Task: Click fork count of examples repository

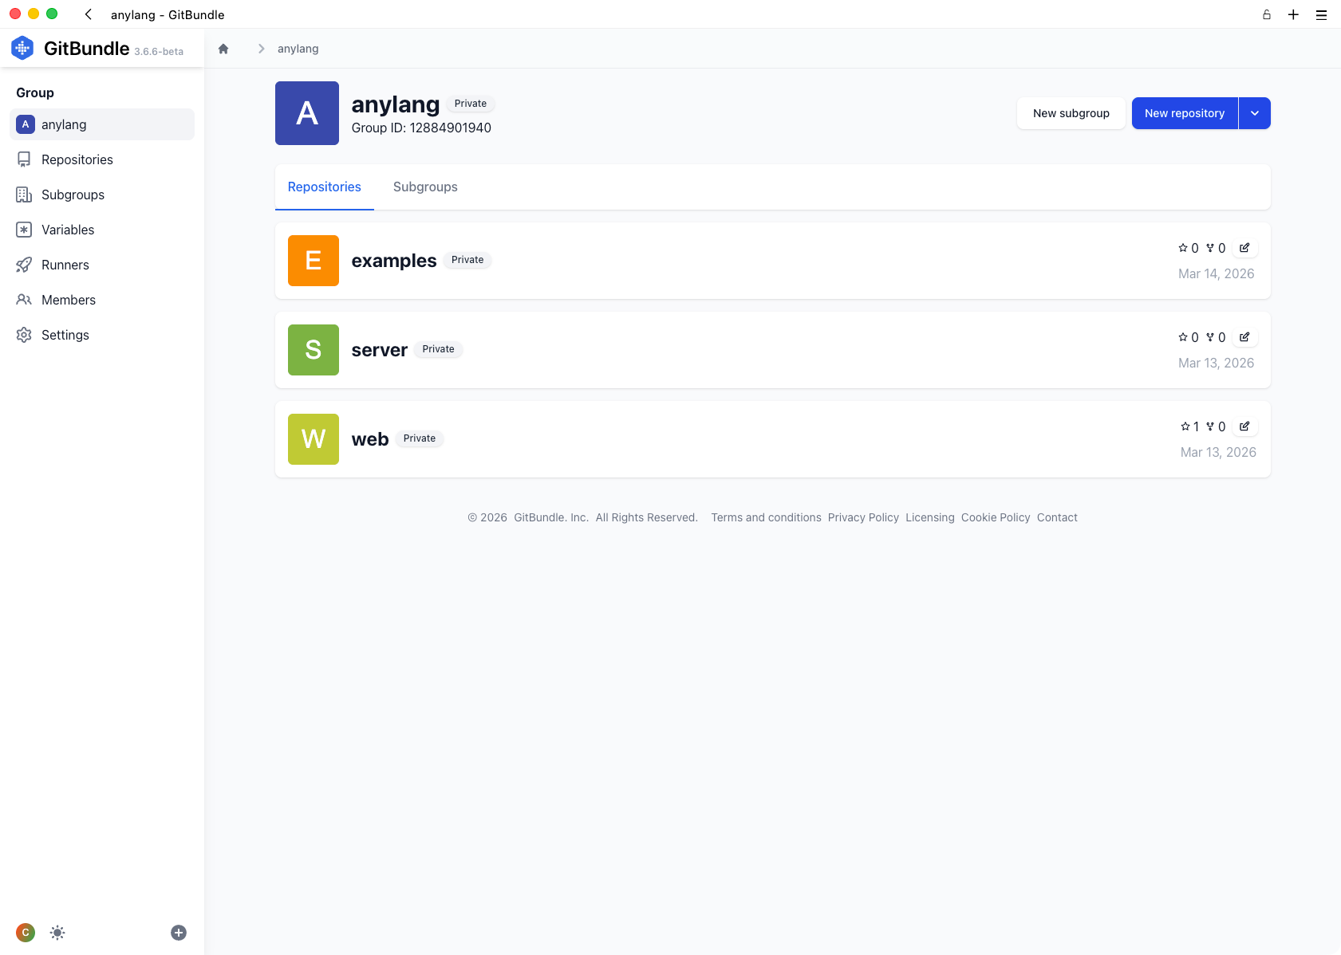Action: click(1216, 248)
